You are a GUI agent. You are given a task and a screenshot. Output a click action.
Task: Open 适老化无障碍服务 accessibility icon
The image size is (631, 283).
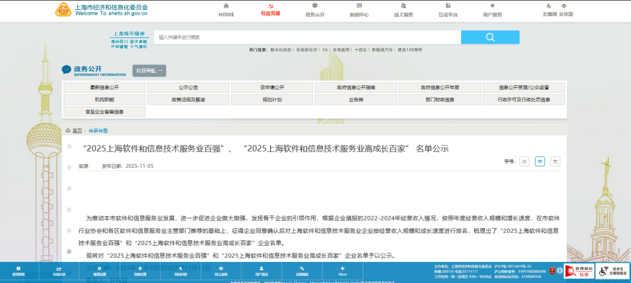coord(613,271)
